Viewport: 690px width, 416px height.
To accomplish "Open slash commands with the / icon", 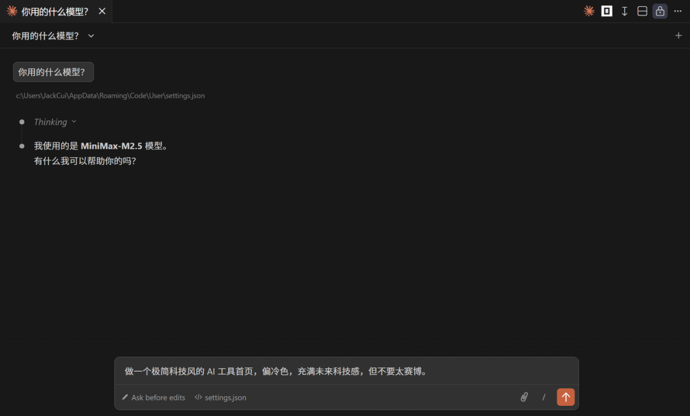I will 544,397.
